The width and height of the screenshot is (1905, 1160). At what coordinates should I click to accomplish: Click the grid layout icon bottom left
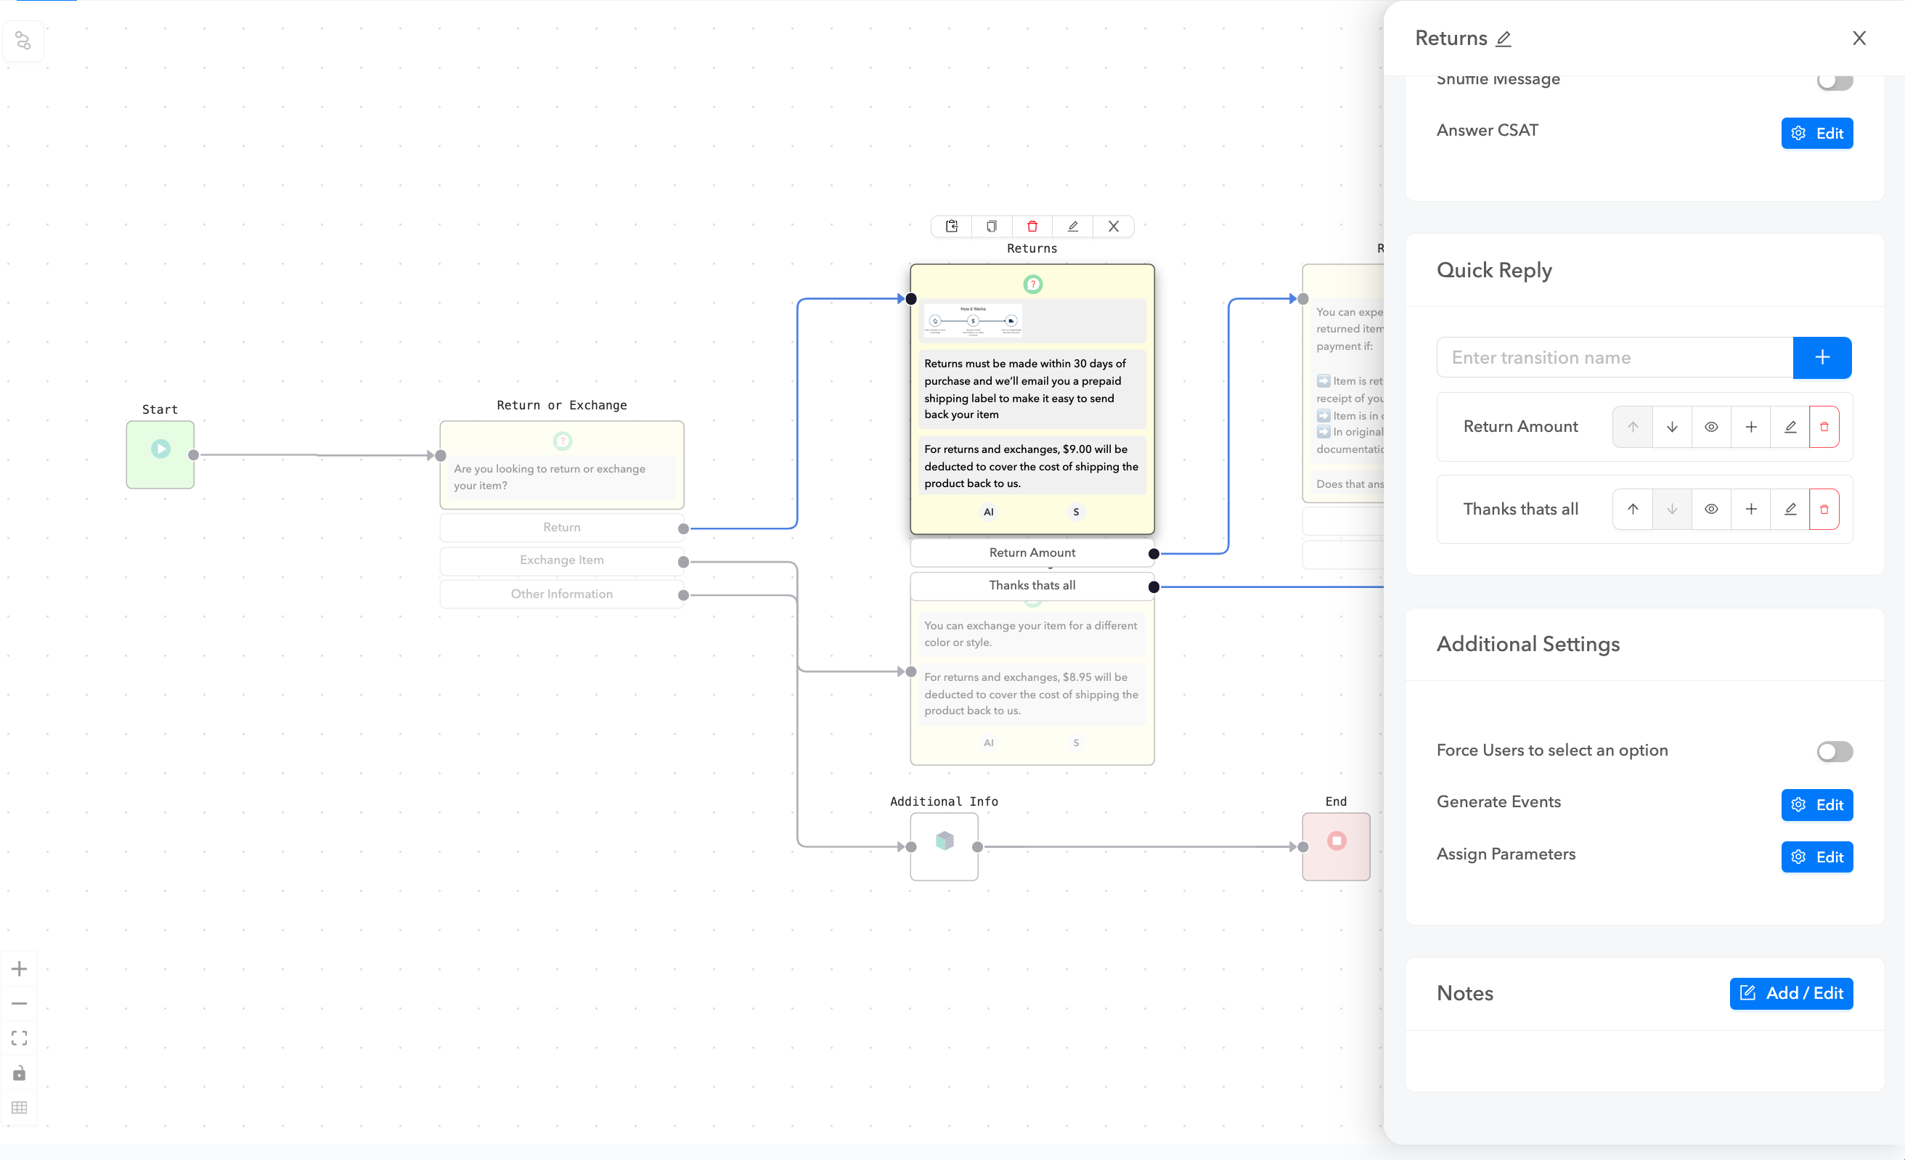point(20,1108)
